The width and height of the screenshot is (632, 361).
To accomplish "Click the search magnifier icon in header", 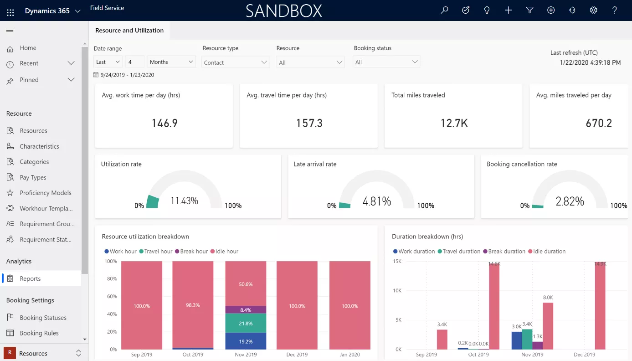I will click(x=444, y=10).
